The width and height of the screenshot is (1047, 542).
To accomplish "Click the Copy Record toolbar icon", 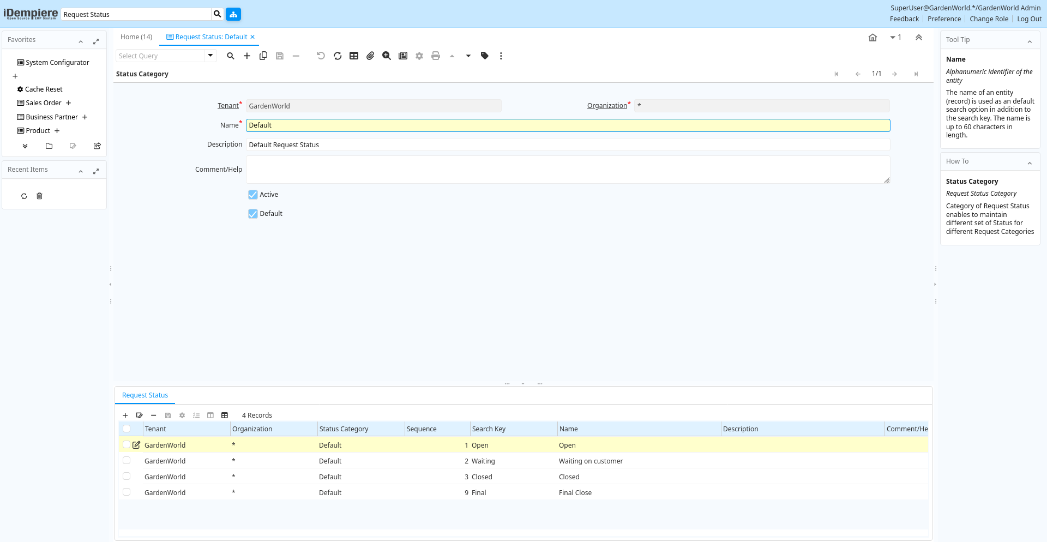I will point(263,56).
